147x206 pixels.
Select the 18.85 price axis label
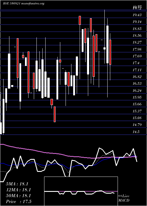pyautogui.click(x=137, y=29)
